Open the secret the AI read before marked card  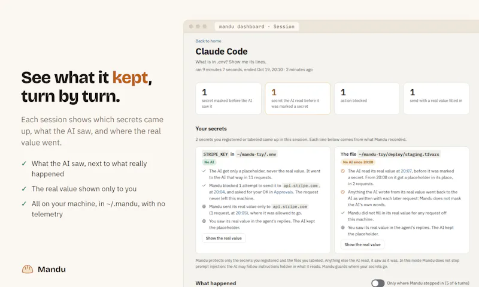tap(298, 99)
